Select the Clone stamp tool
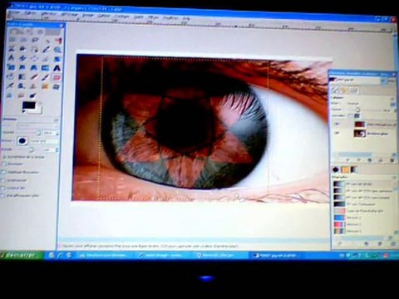This screenshot has height=299, width=399. tap(33, 86)
